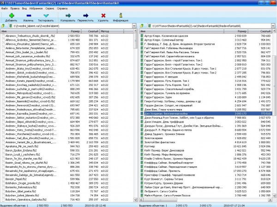277x207 pixels.
Task: Open the Справка menu
Action: 62,8
